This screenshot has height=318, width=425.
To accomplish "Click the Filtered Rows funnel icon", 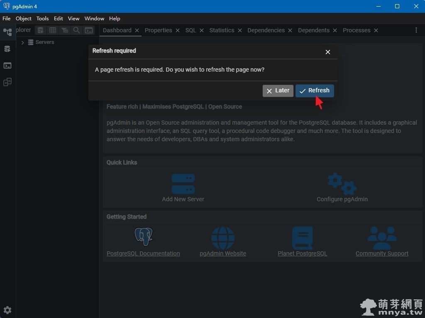I will pyautogui.click(x=65, y=30).
